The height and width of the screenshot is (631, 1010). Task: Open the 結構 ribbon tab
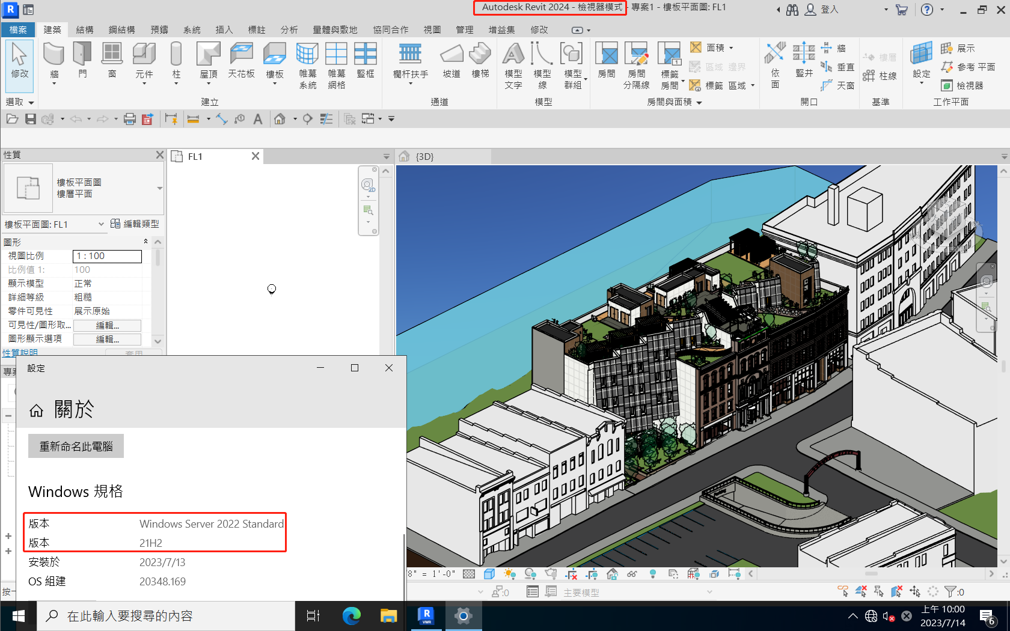pos(85,29)
